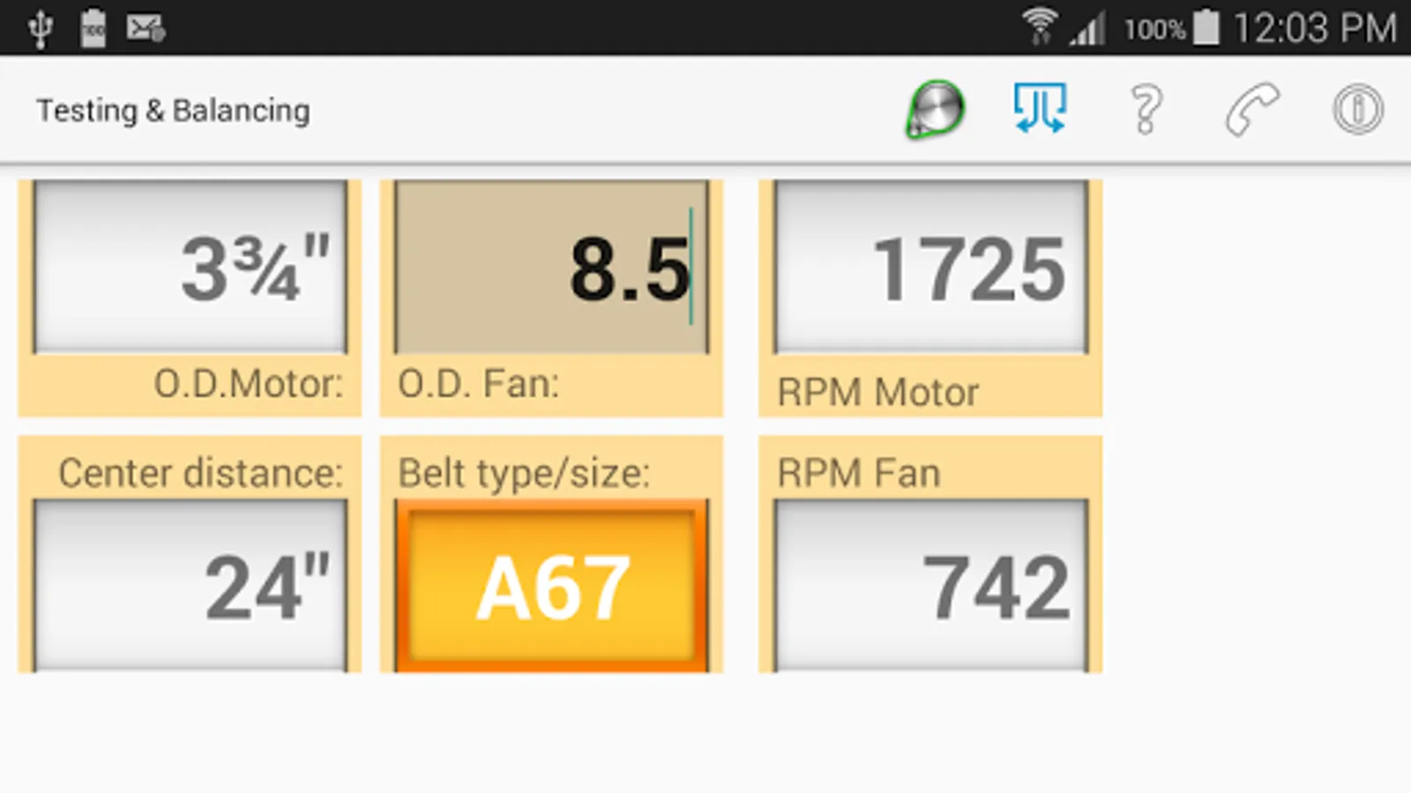Tap the Belt type/size: label
Viewport: 1411px width, 793px height.
pos(524,474)
